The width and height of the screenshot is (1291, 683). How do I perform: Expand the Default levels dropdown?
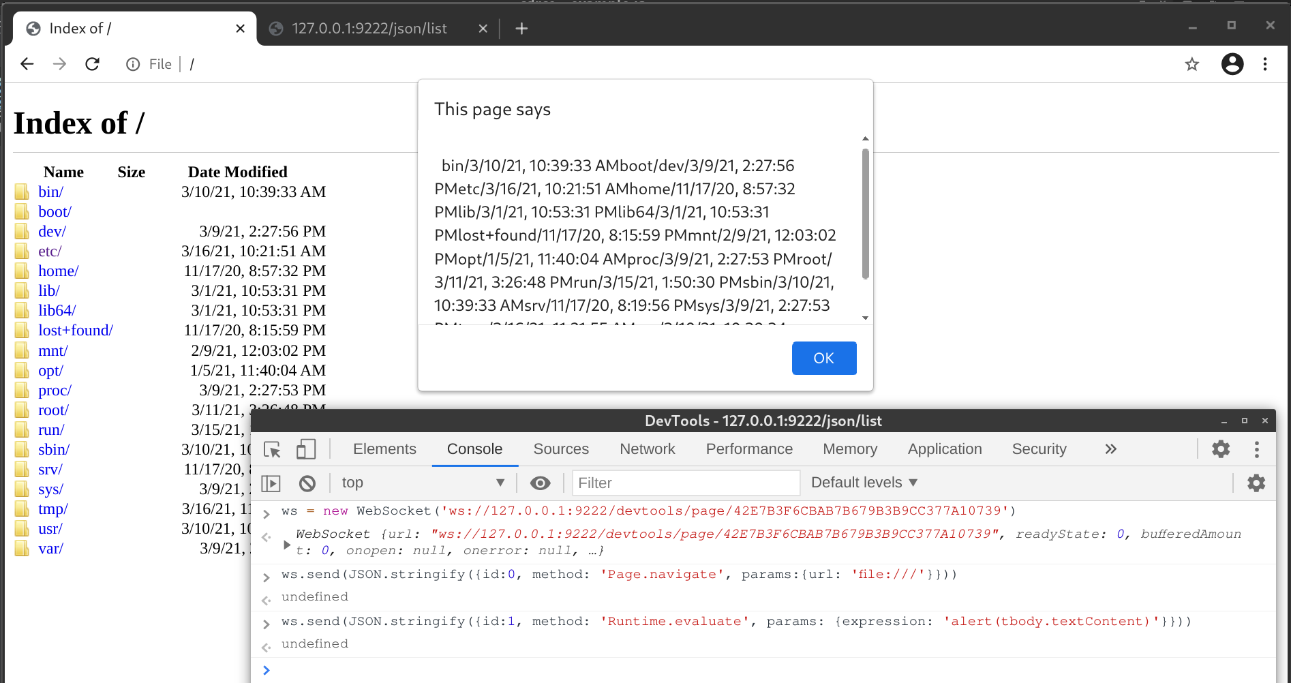pyautogui.click(x=864, y=483)
